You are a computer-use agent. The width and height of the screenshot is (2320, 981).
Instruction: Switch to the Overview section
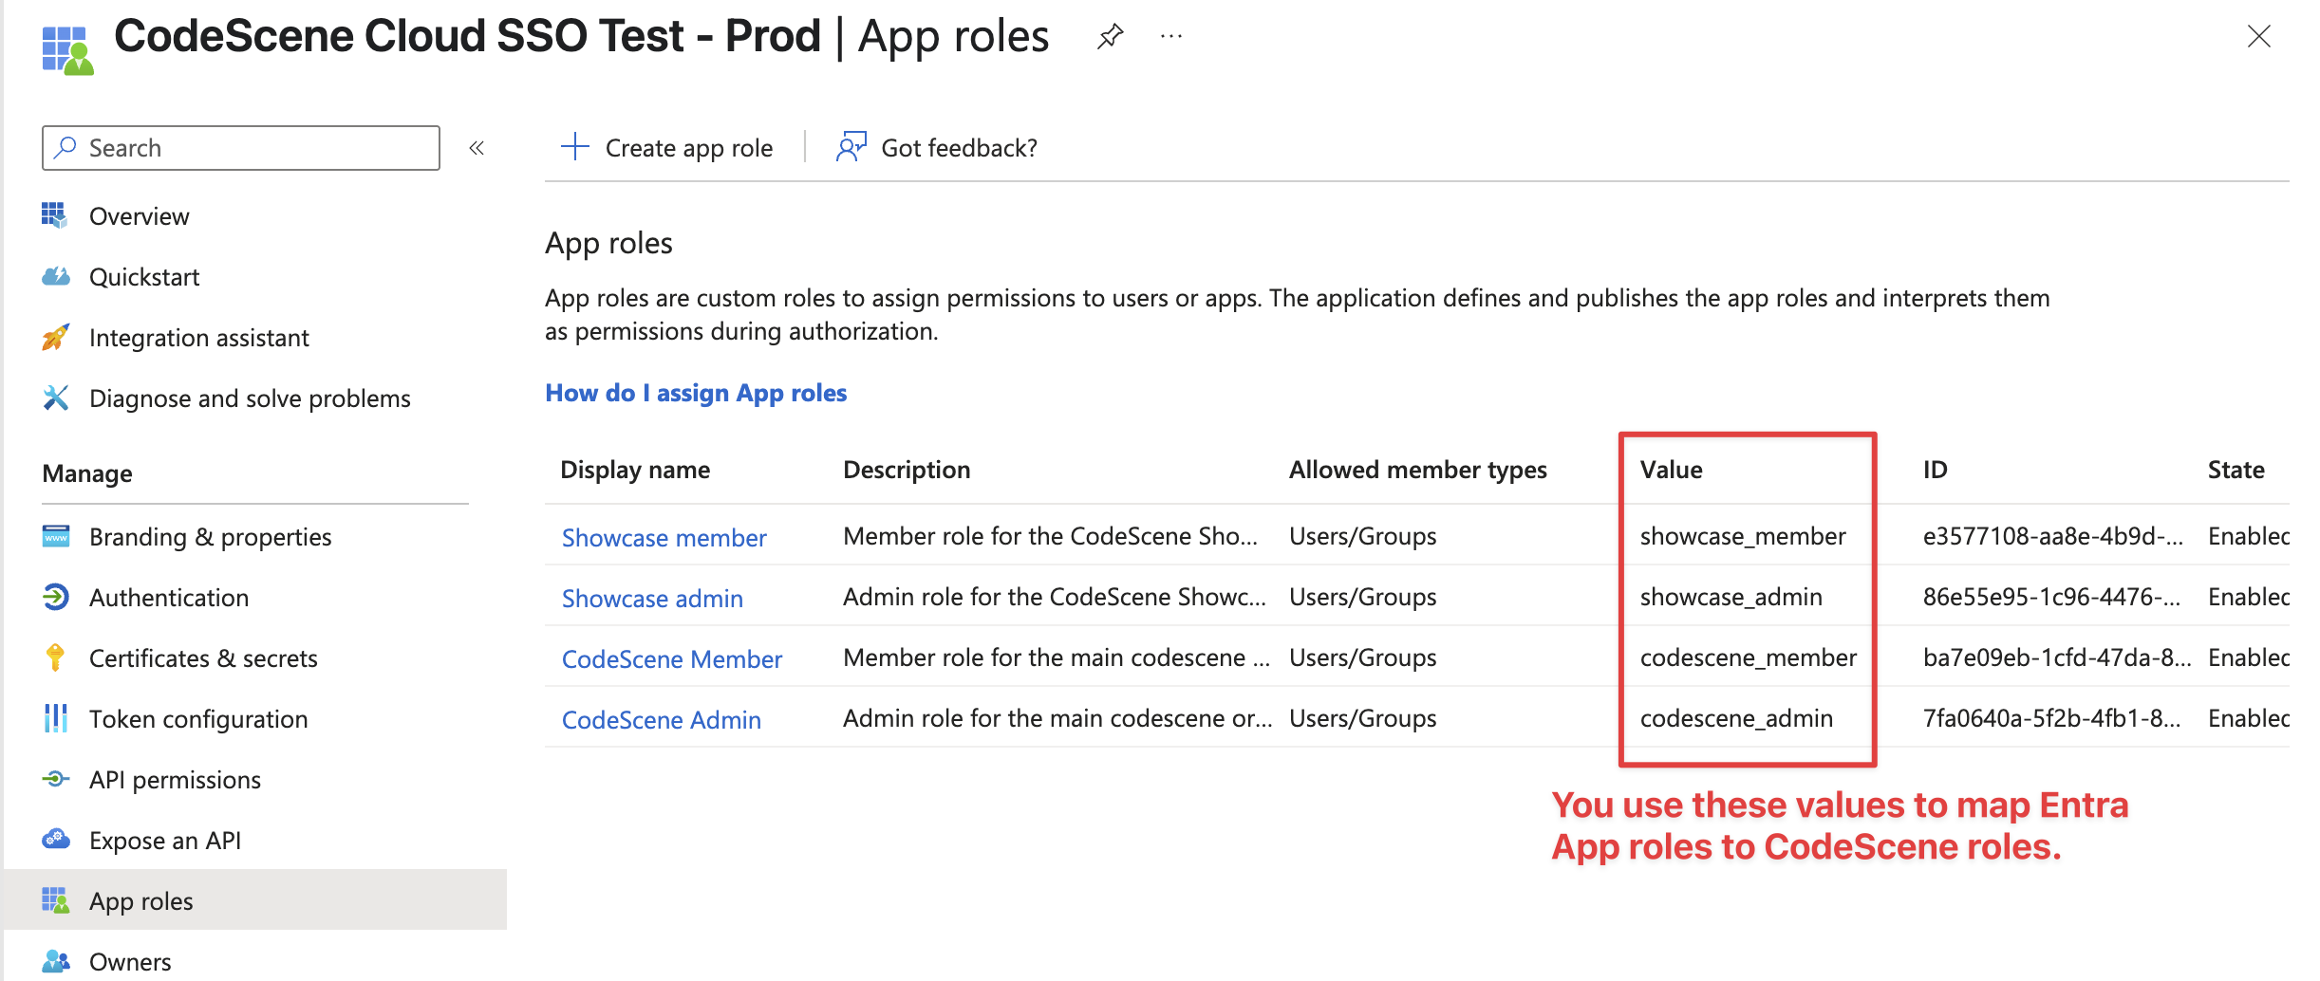tap(139, 215)
